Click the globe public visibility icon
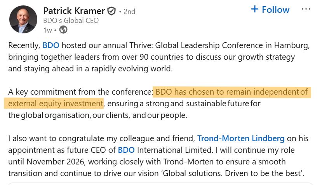 point(63,29)
